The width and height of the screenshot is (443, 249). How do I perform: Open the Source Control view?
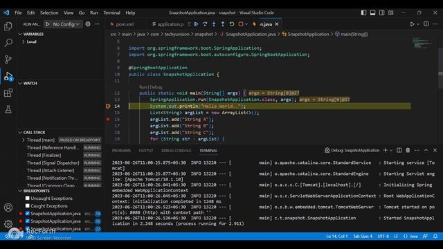(8, 59)
